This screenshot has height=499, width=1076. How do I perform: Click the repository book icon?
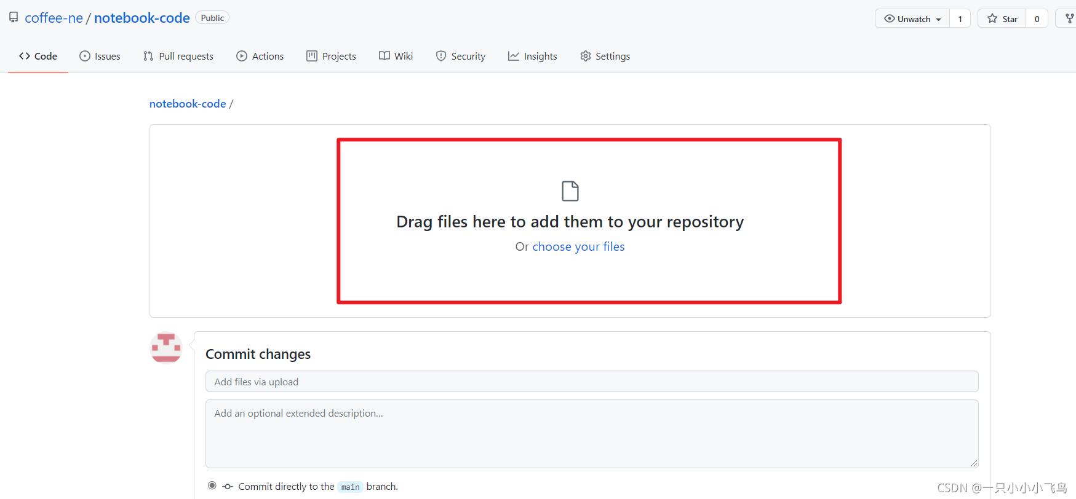pos(14,17)
